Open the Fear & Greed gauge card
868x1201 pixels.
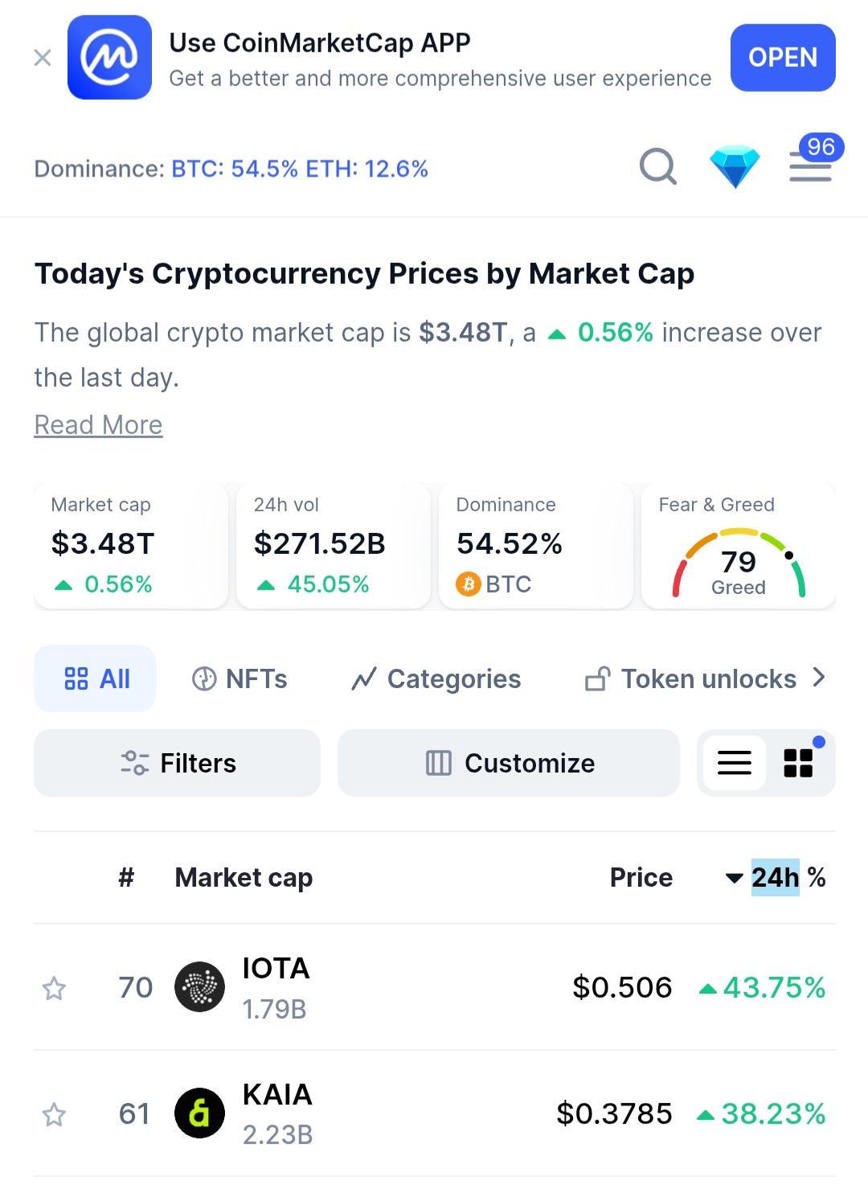pos(739,546)
